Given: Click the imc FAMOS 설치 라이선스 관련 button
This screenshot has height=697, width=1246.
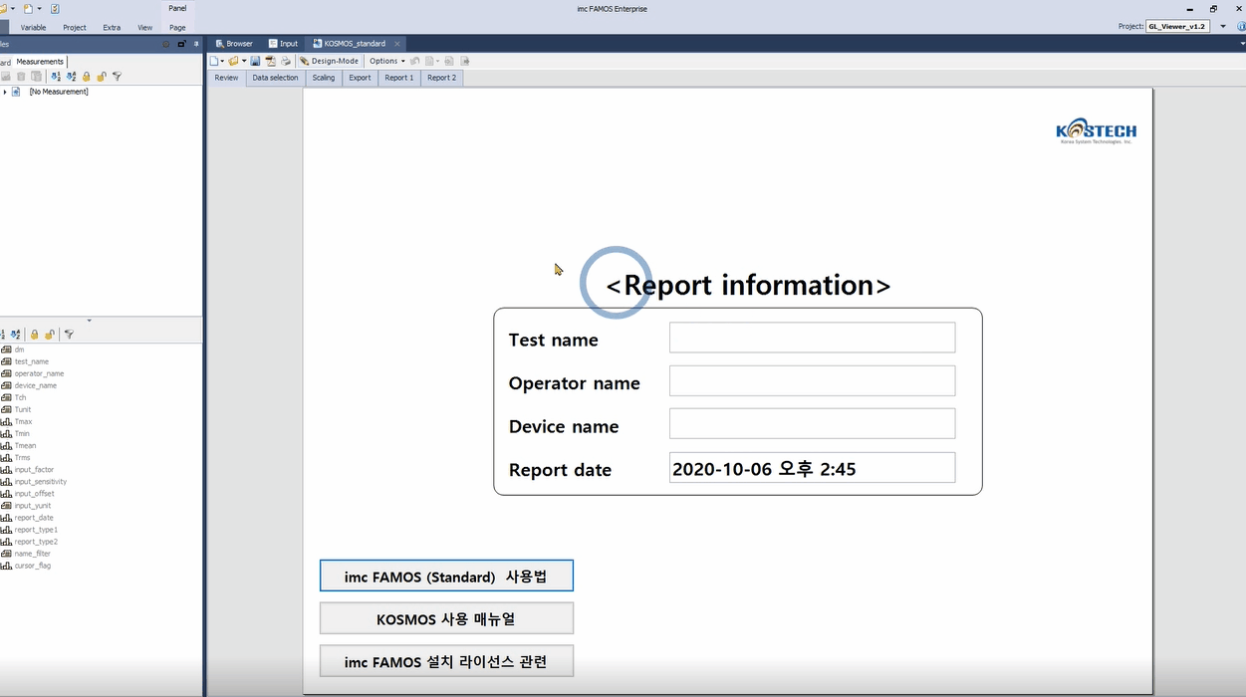Looking at the screenshot, I should [446, 661].
